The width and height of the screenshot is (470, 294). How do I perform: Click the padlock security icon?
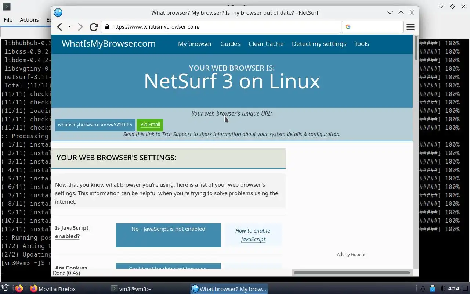click(107, 27)
